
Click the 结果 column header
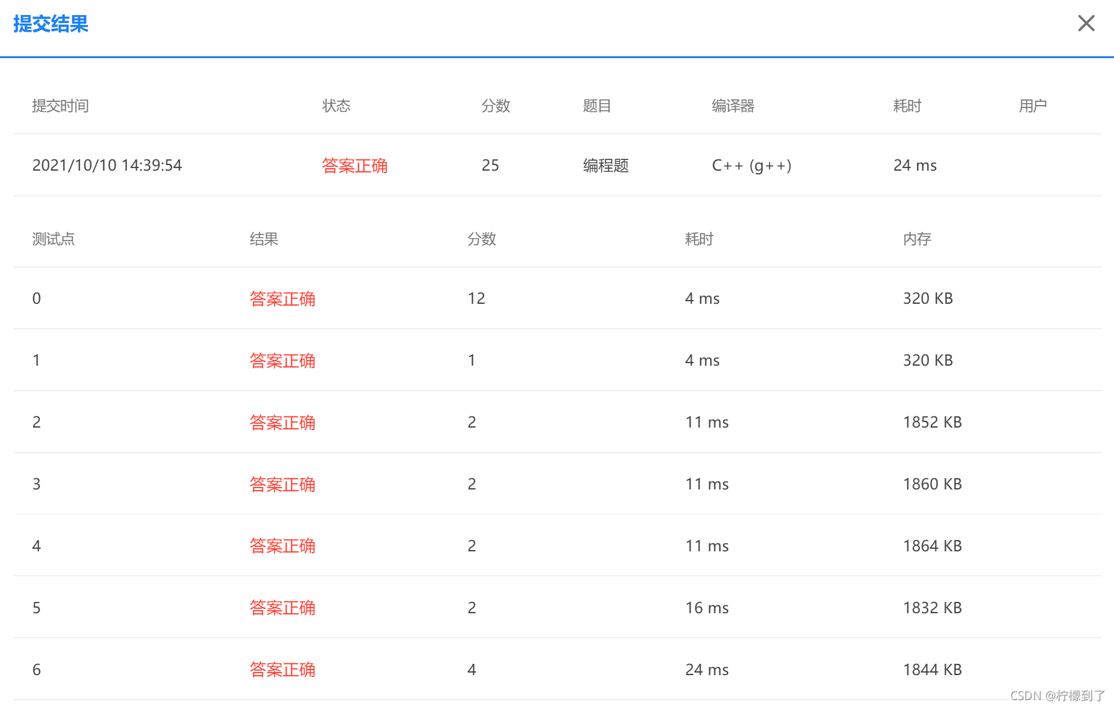pyautogui.click(x=264, y=239)
